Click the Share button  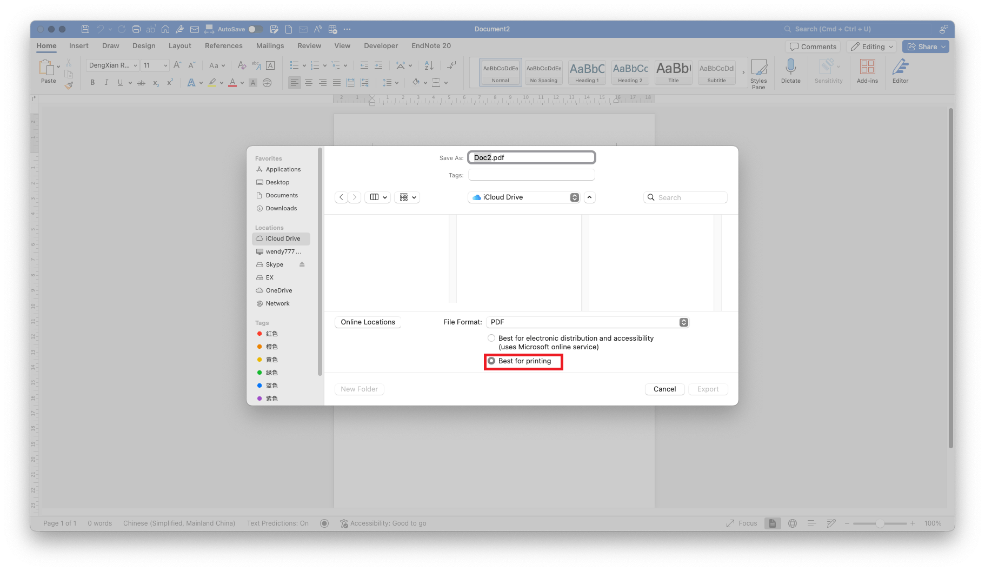tap(925, 47)
